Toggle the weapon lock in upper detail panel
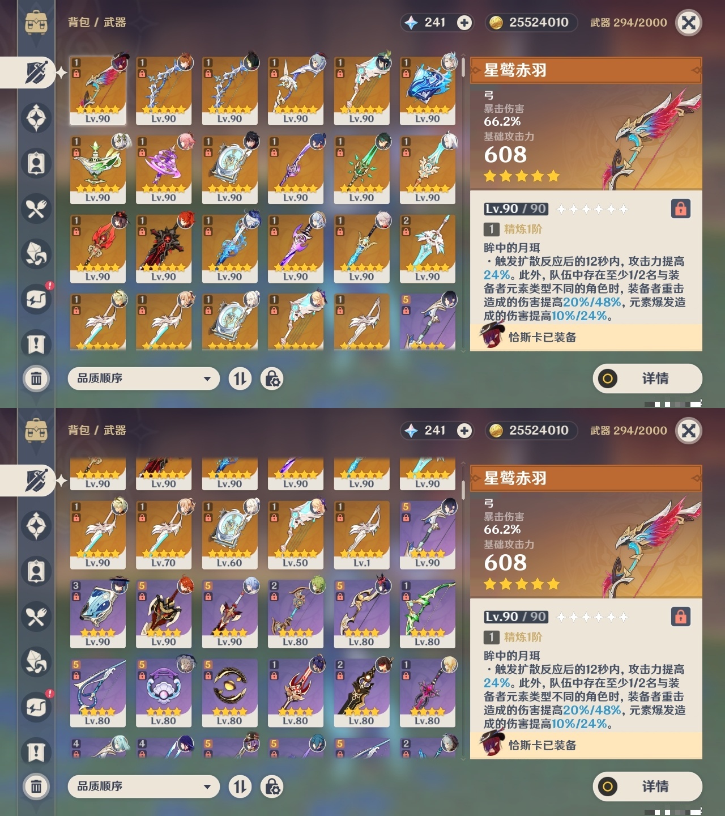The height and width of the screenshot is (816, 725). click(680, 209)
